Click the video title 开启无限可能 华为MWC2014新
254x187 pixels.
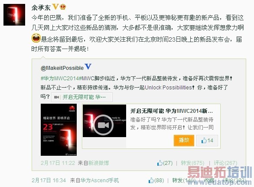coord(171,111)
